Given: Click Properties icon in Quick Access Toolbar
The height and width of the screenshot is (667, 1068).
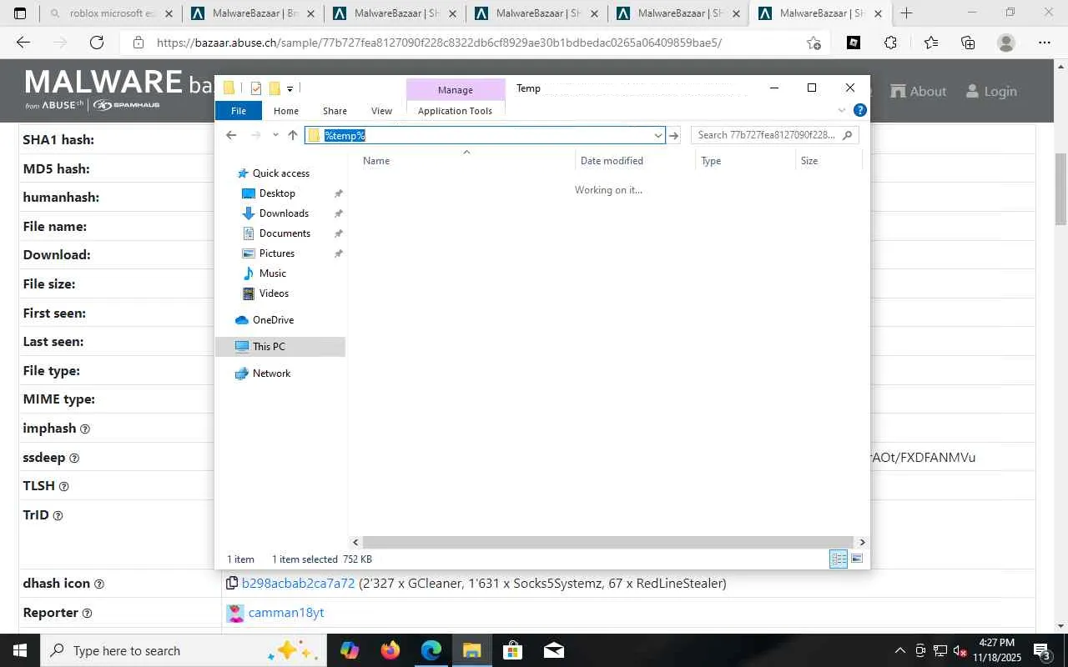Looking at the screenshot, I should (x=256, y=88).
